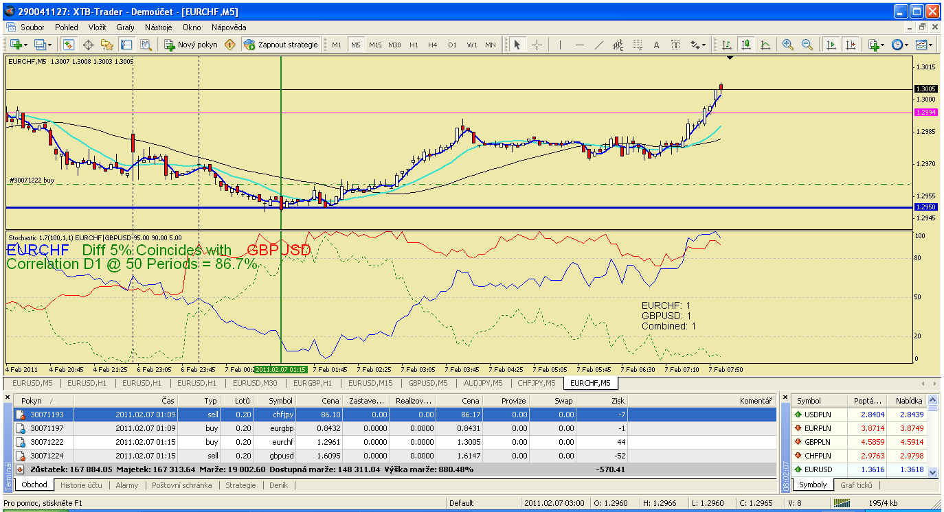Toggle chart shift from right edge

pyautogui.click(x=851, y=45)
